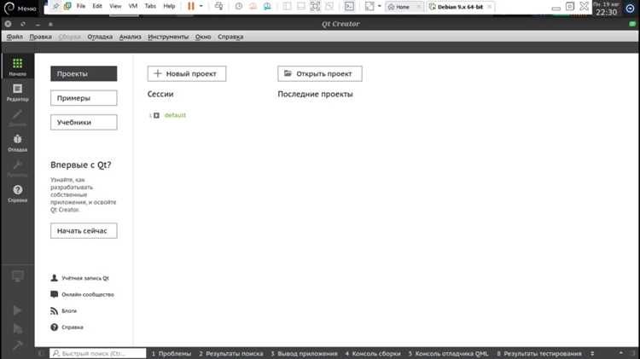Open the Отладка menu
This screenshot has width=640, height=359.
click(100, 37)
